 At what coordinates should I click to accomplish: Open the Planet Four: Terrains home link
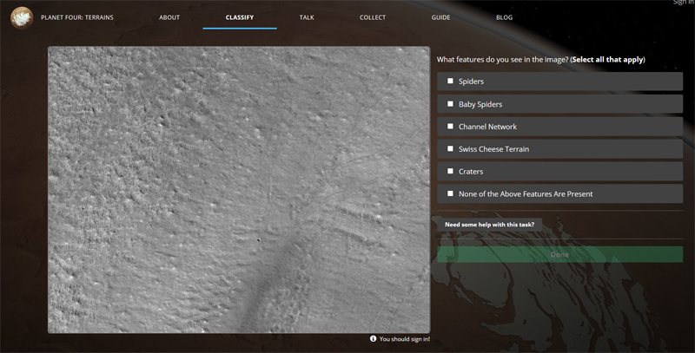click(x=77, y=17)
